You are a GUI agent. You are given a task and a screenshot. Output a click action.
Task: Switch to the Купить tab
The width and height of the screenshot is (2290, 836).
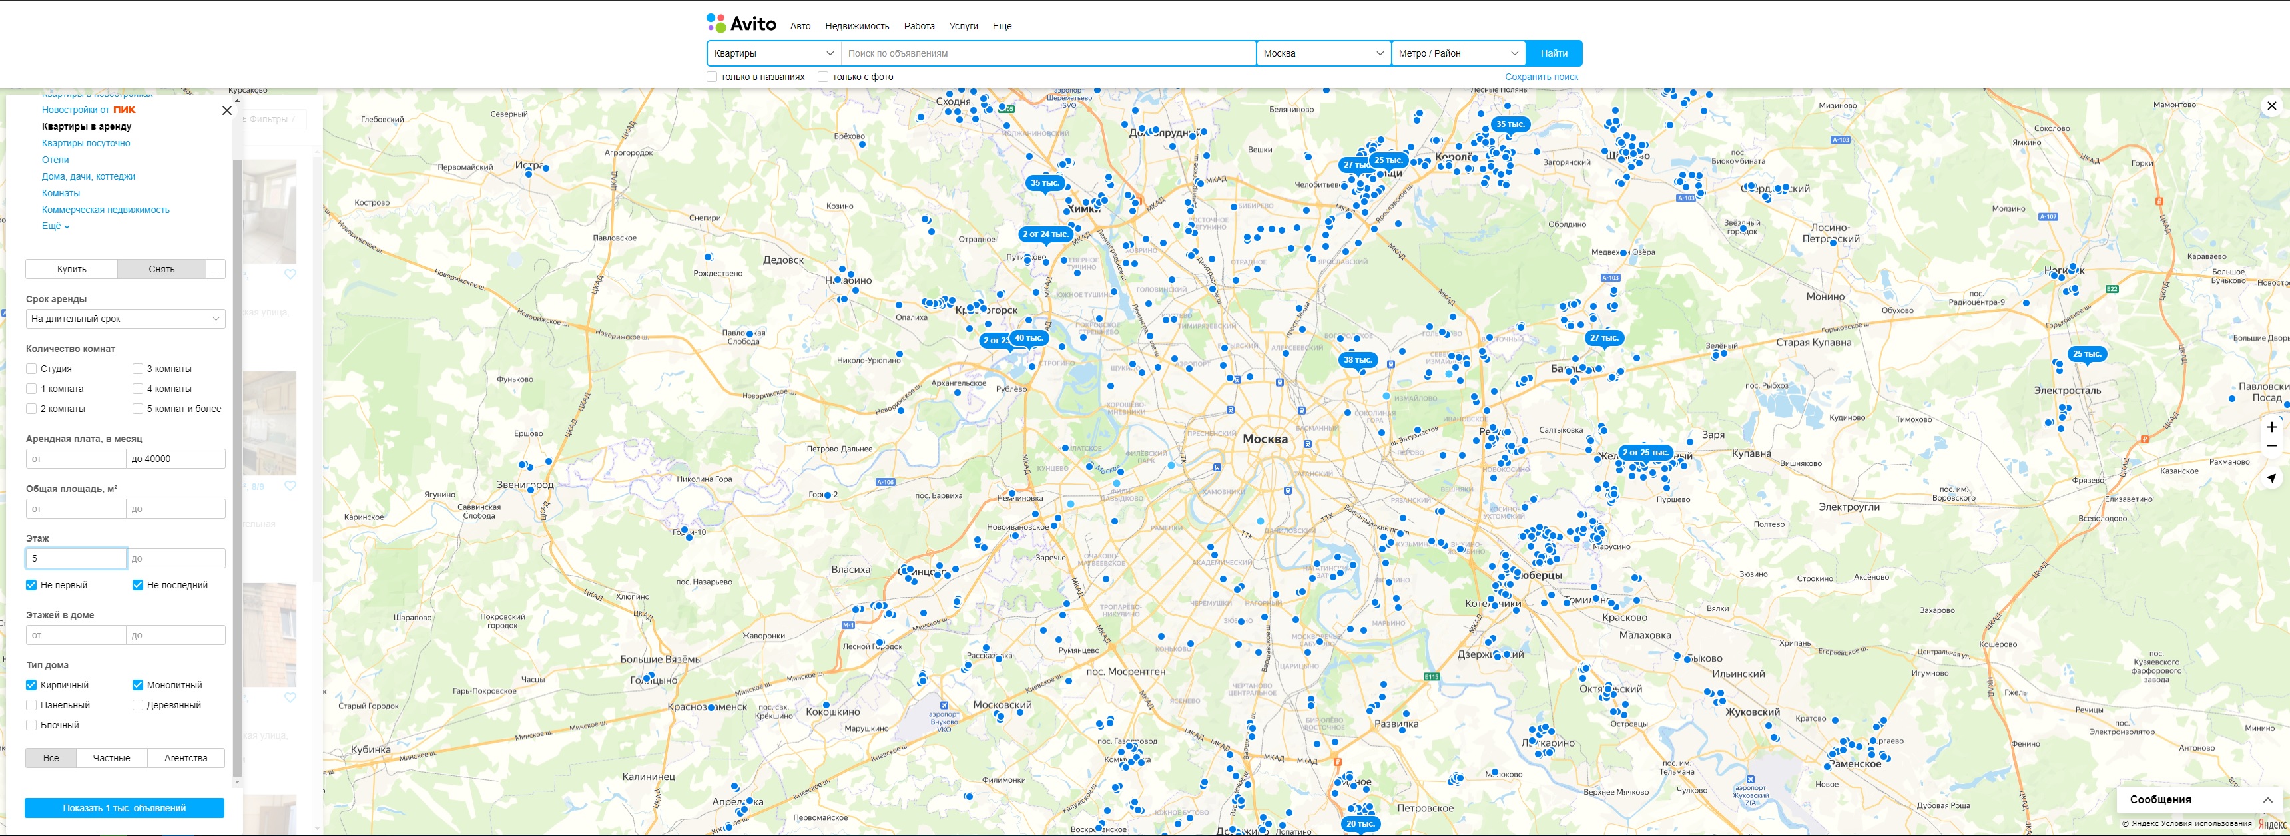[72, 269]
